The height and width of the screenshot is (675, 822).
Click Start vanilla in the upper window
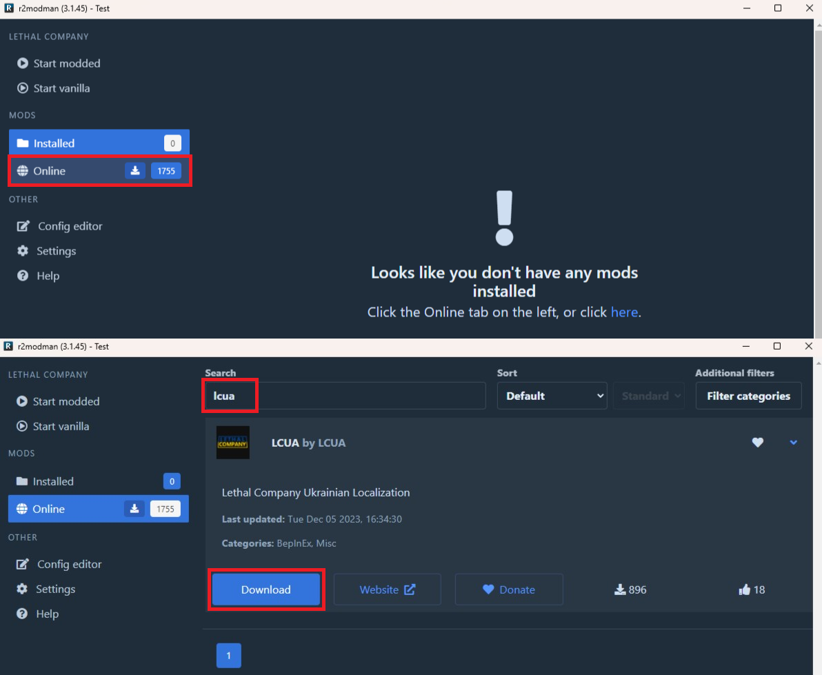pyautogui.click(x=53, y=88)
